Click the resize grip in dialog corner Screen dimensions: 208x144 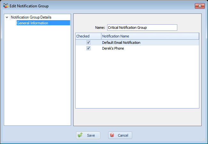point(204,140)
